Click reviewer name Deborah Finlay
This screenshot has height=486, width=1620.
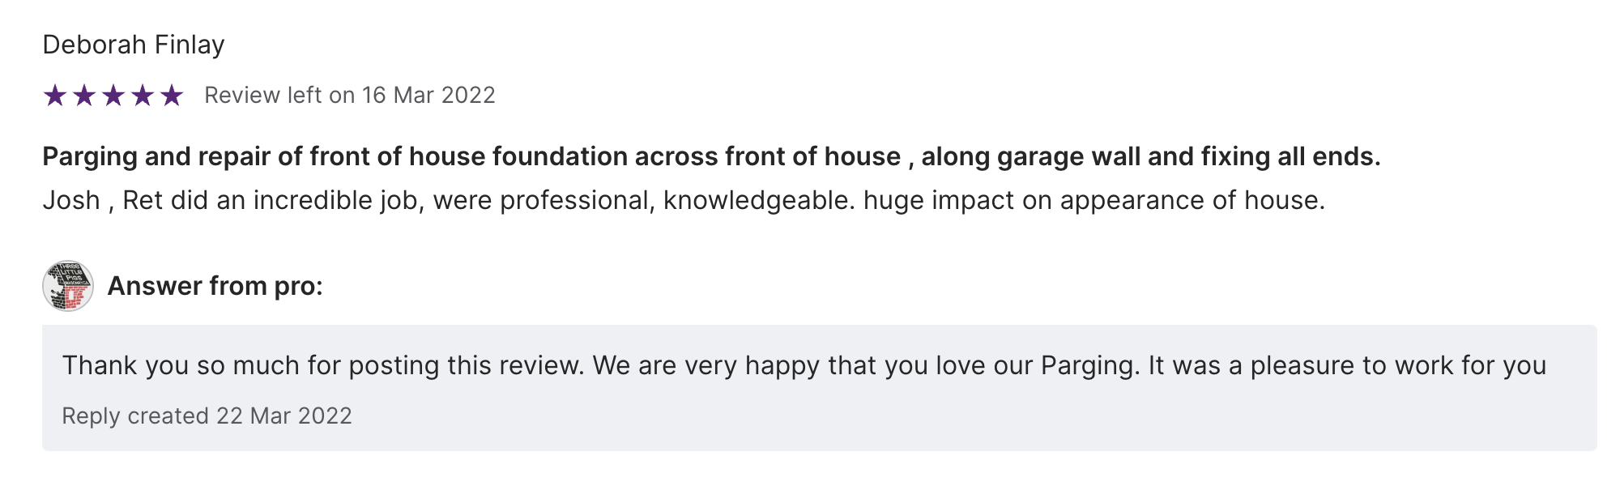pyautogui.click(x=134, y=45)
